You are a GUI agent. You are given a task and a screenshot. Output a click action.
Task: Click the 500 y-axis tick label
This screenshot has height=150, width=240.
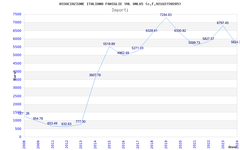(x=18, y=129)
